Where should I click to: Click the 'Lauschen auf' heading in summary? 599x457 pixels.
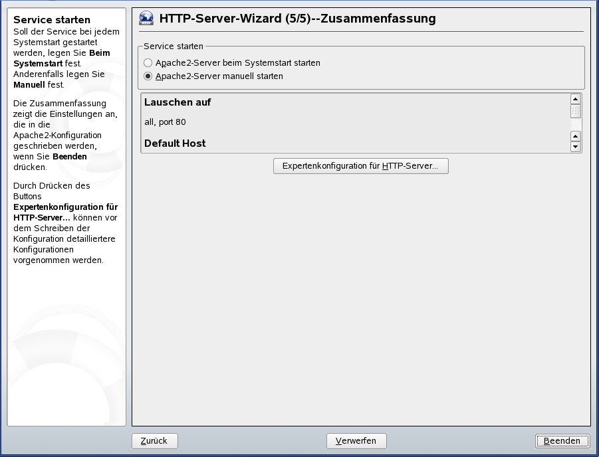178,102
